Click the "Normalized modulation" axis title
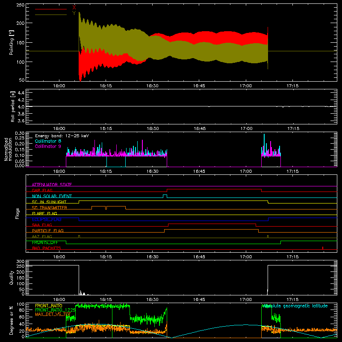342x342 pixels. (x=8, y=149)
